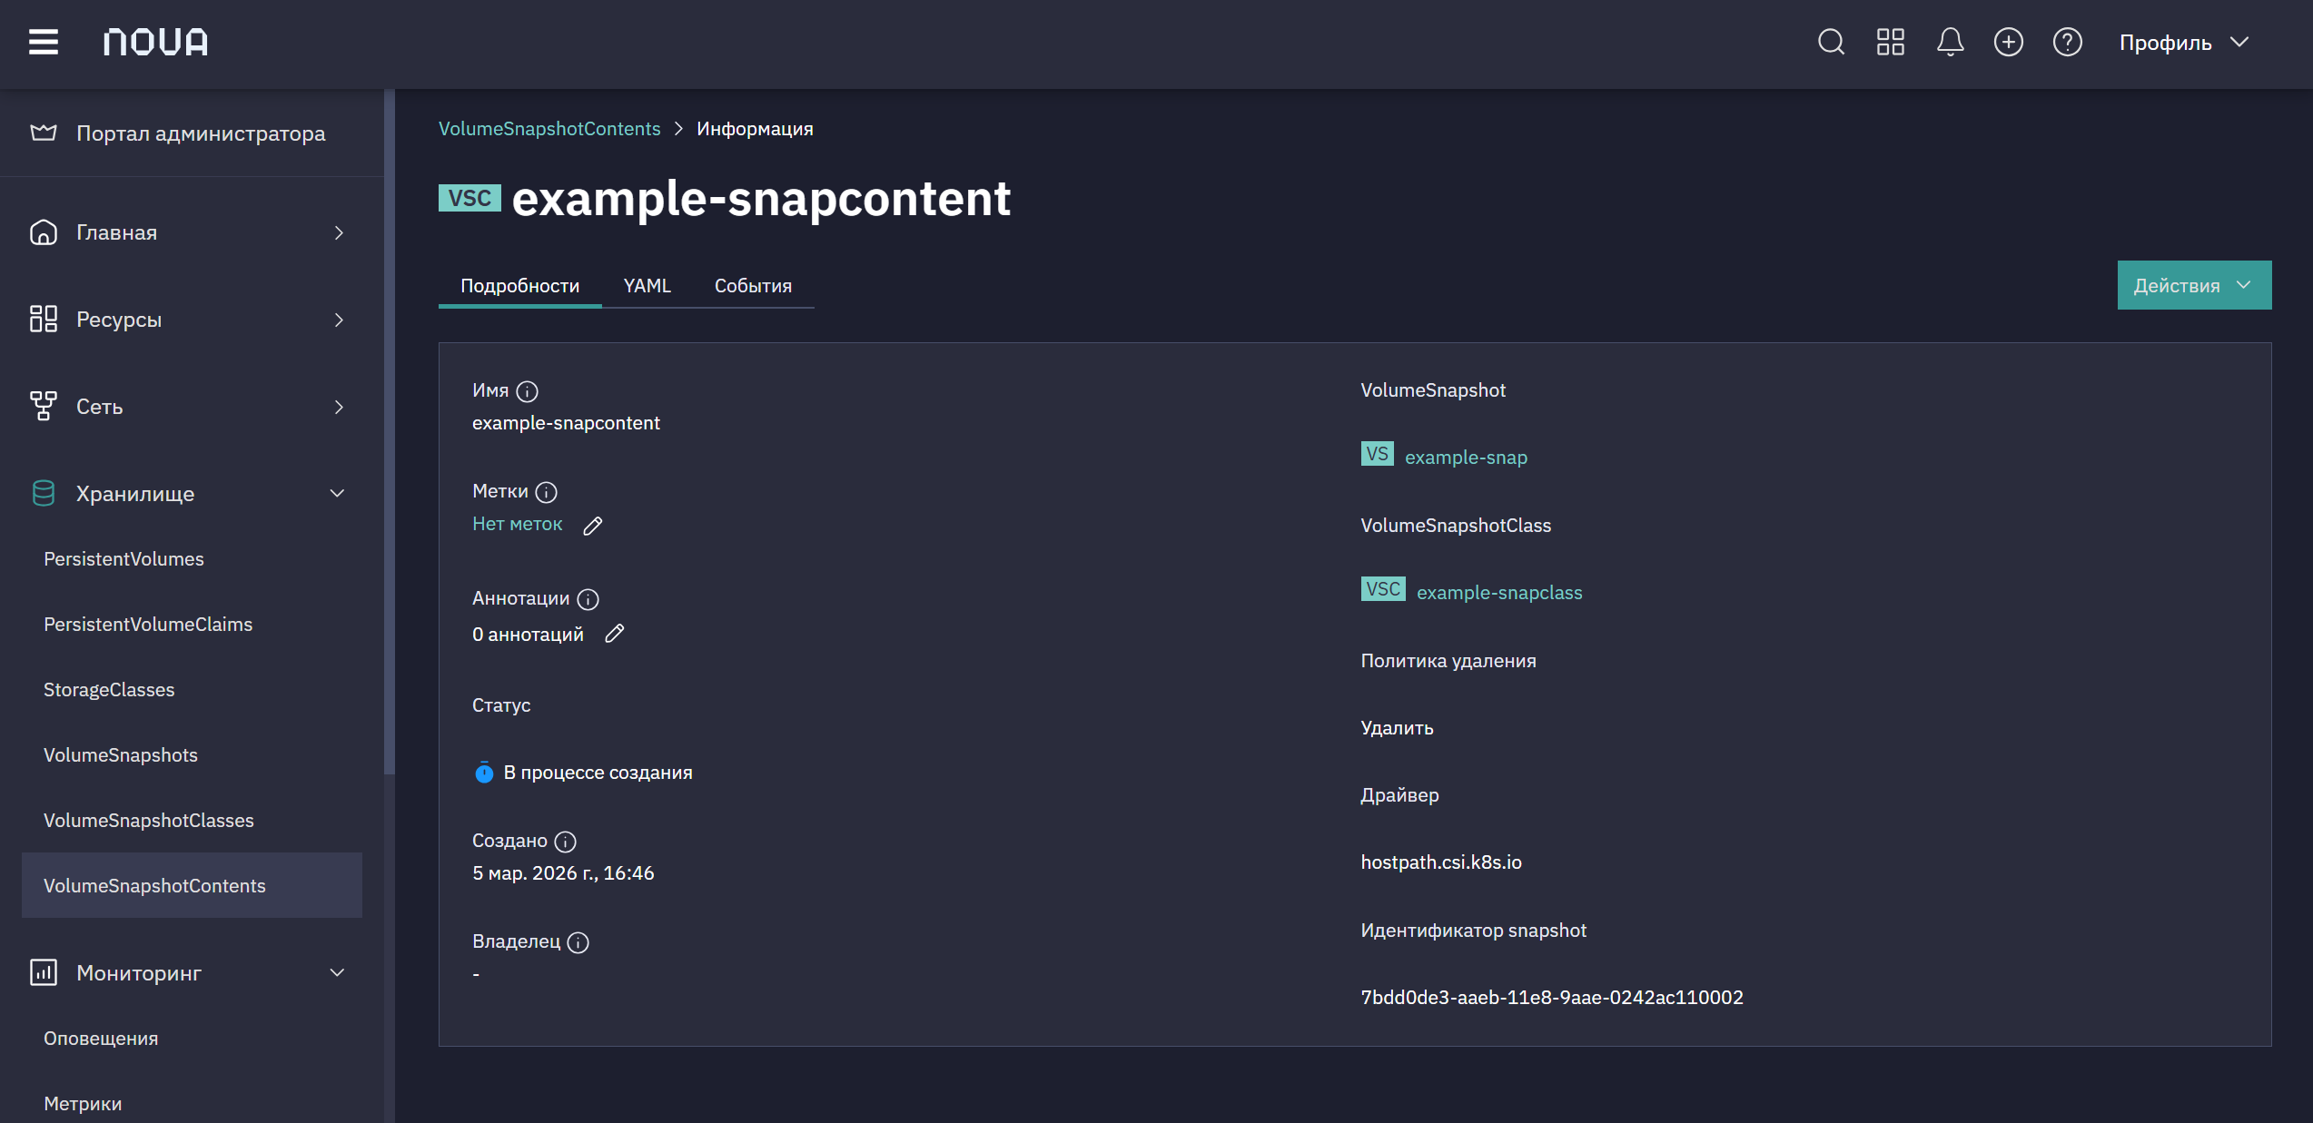Open the example-snapclass link
This screenshot has width=2313, height=1123.
[x=1499, y=593]
